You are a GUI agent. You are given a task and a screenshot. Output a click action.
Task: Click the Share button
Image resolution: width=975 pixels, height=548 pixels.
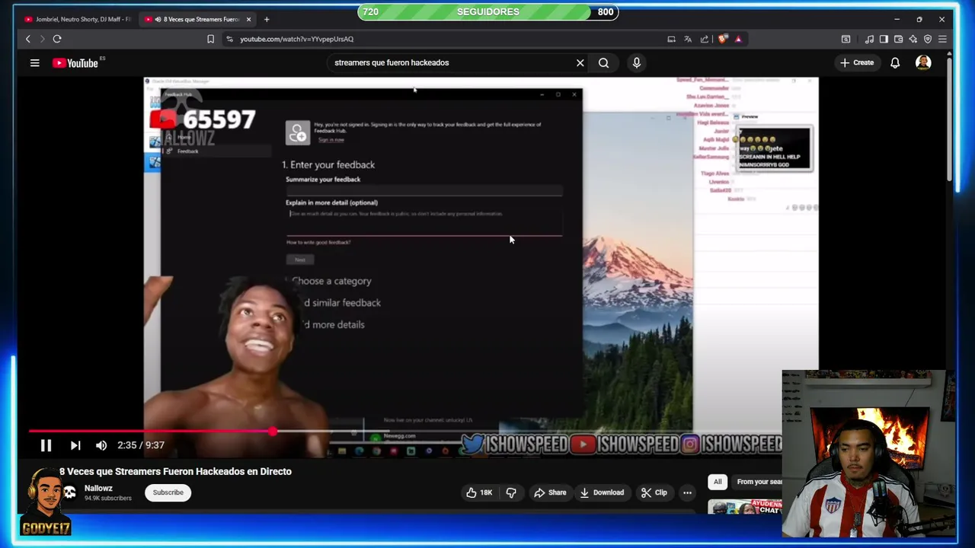550,492
